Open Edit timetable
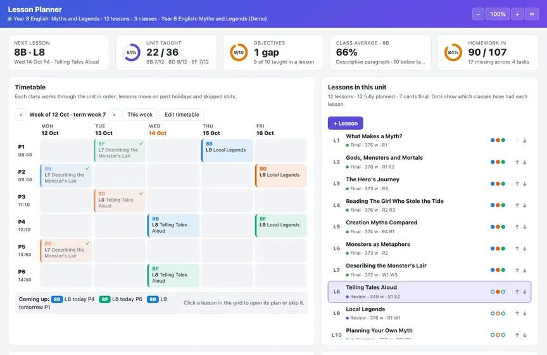The width and height of the screenshot is (547, 355). (x=182, y=115)
